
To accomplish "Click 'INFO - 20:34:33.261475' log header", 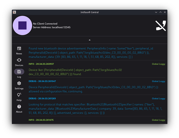I will [41, 120].
